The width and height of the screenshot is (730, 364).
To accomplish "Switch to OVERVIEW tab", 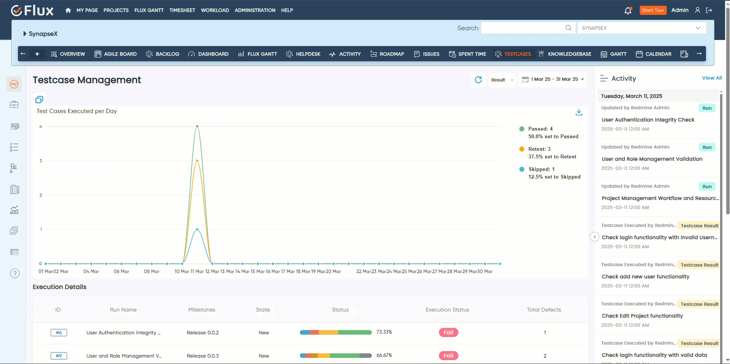I will (68, 54).
